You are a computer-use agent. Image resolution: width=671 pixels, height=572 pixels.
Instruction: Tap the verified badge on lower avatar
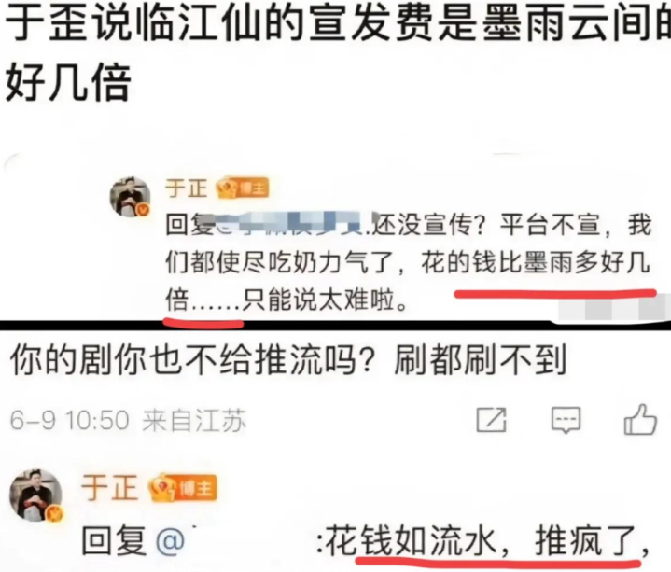pyautogui.click(x=54, y=513)
